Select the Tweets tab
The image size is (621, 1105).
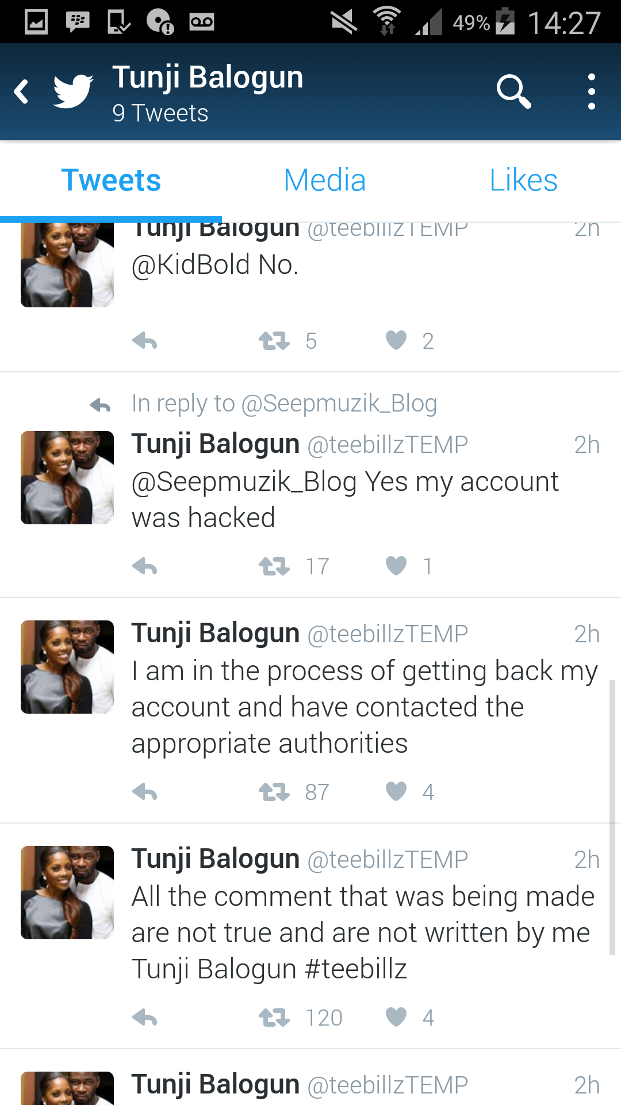[x=111, y=180]
